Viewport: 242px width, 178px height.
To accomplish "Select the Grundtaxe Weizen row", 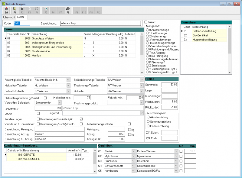I will coord(70,38).
